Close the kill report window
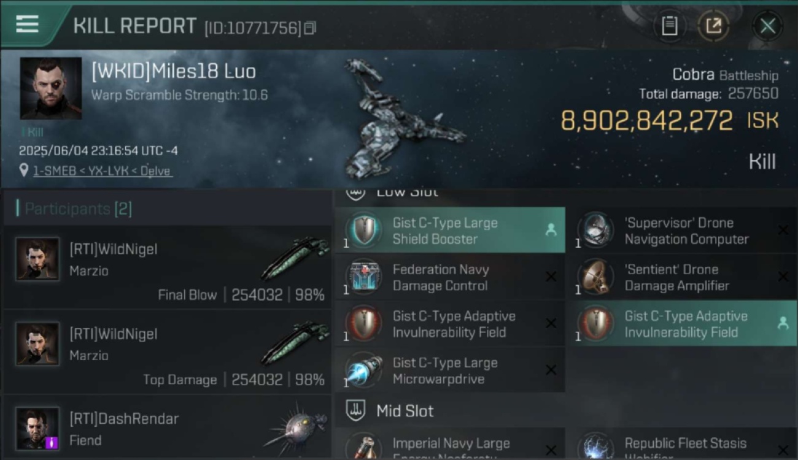The height and width of the screenshot is (460, 798). pyautogui.click(x=767, y=26)
